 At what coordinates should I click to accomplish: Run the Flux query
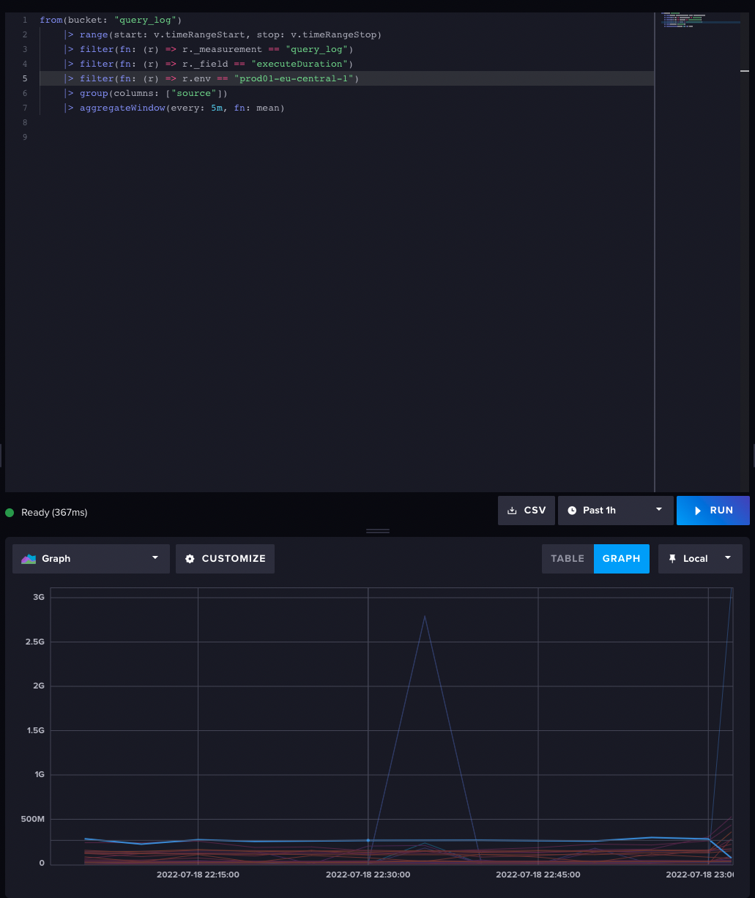(x=713, y=511)
